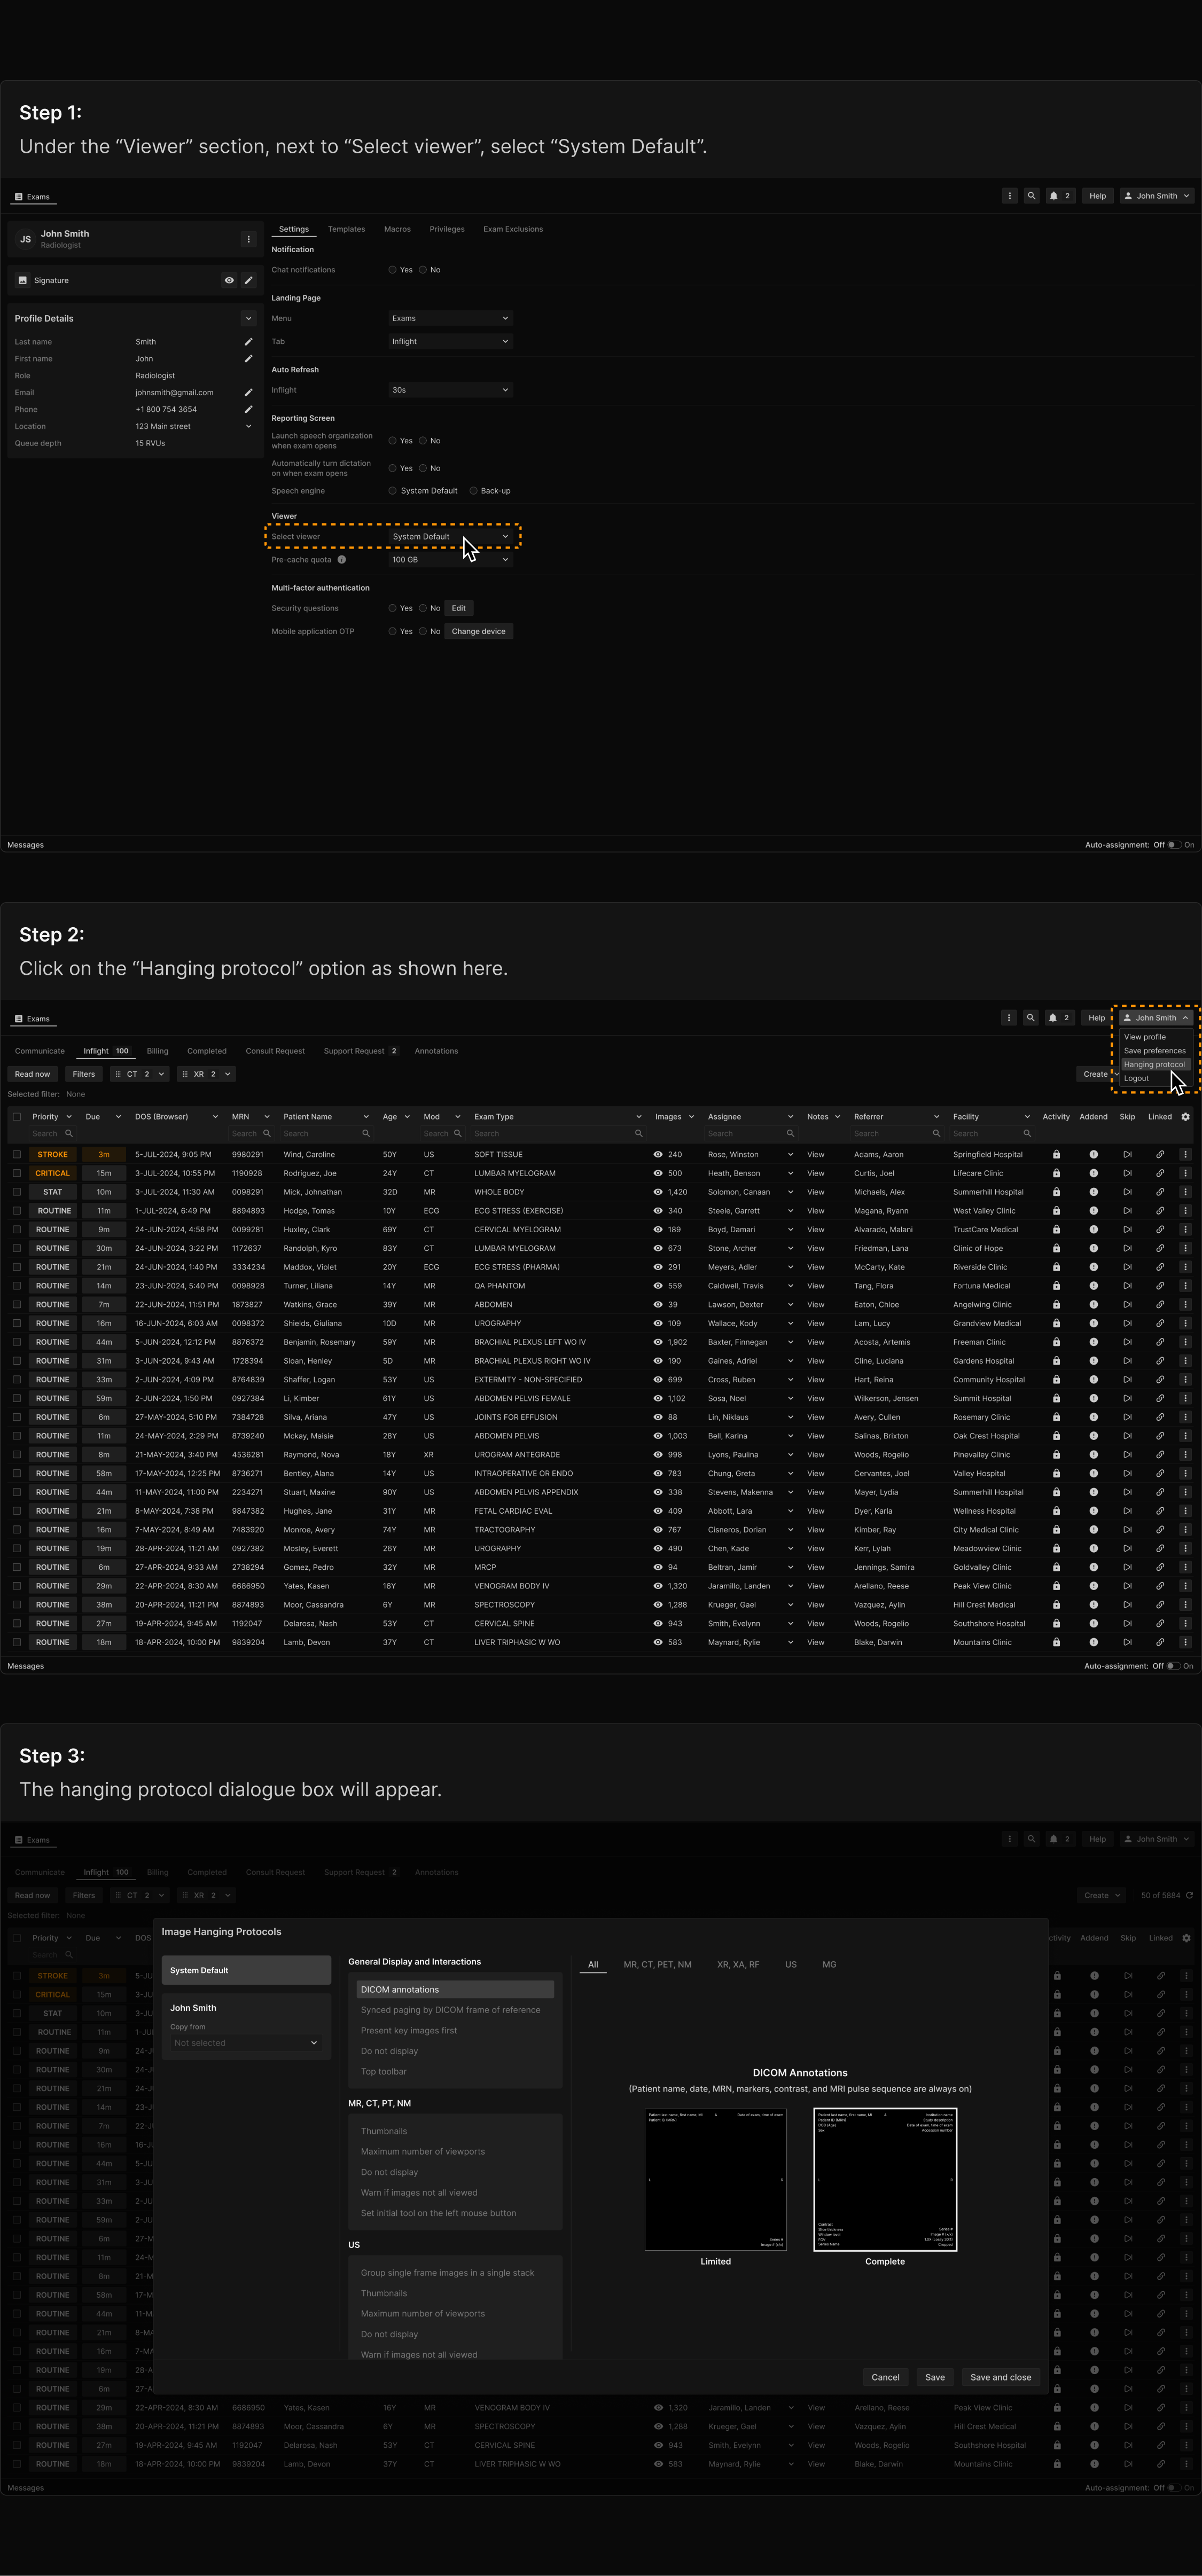
Task: Choose the Complete DICOM annotations thumbnail
Action: pos(885,2179)
